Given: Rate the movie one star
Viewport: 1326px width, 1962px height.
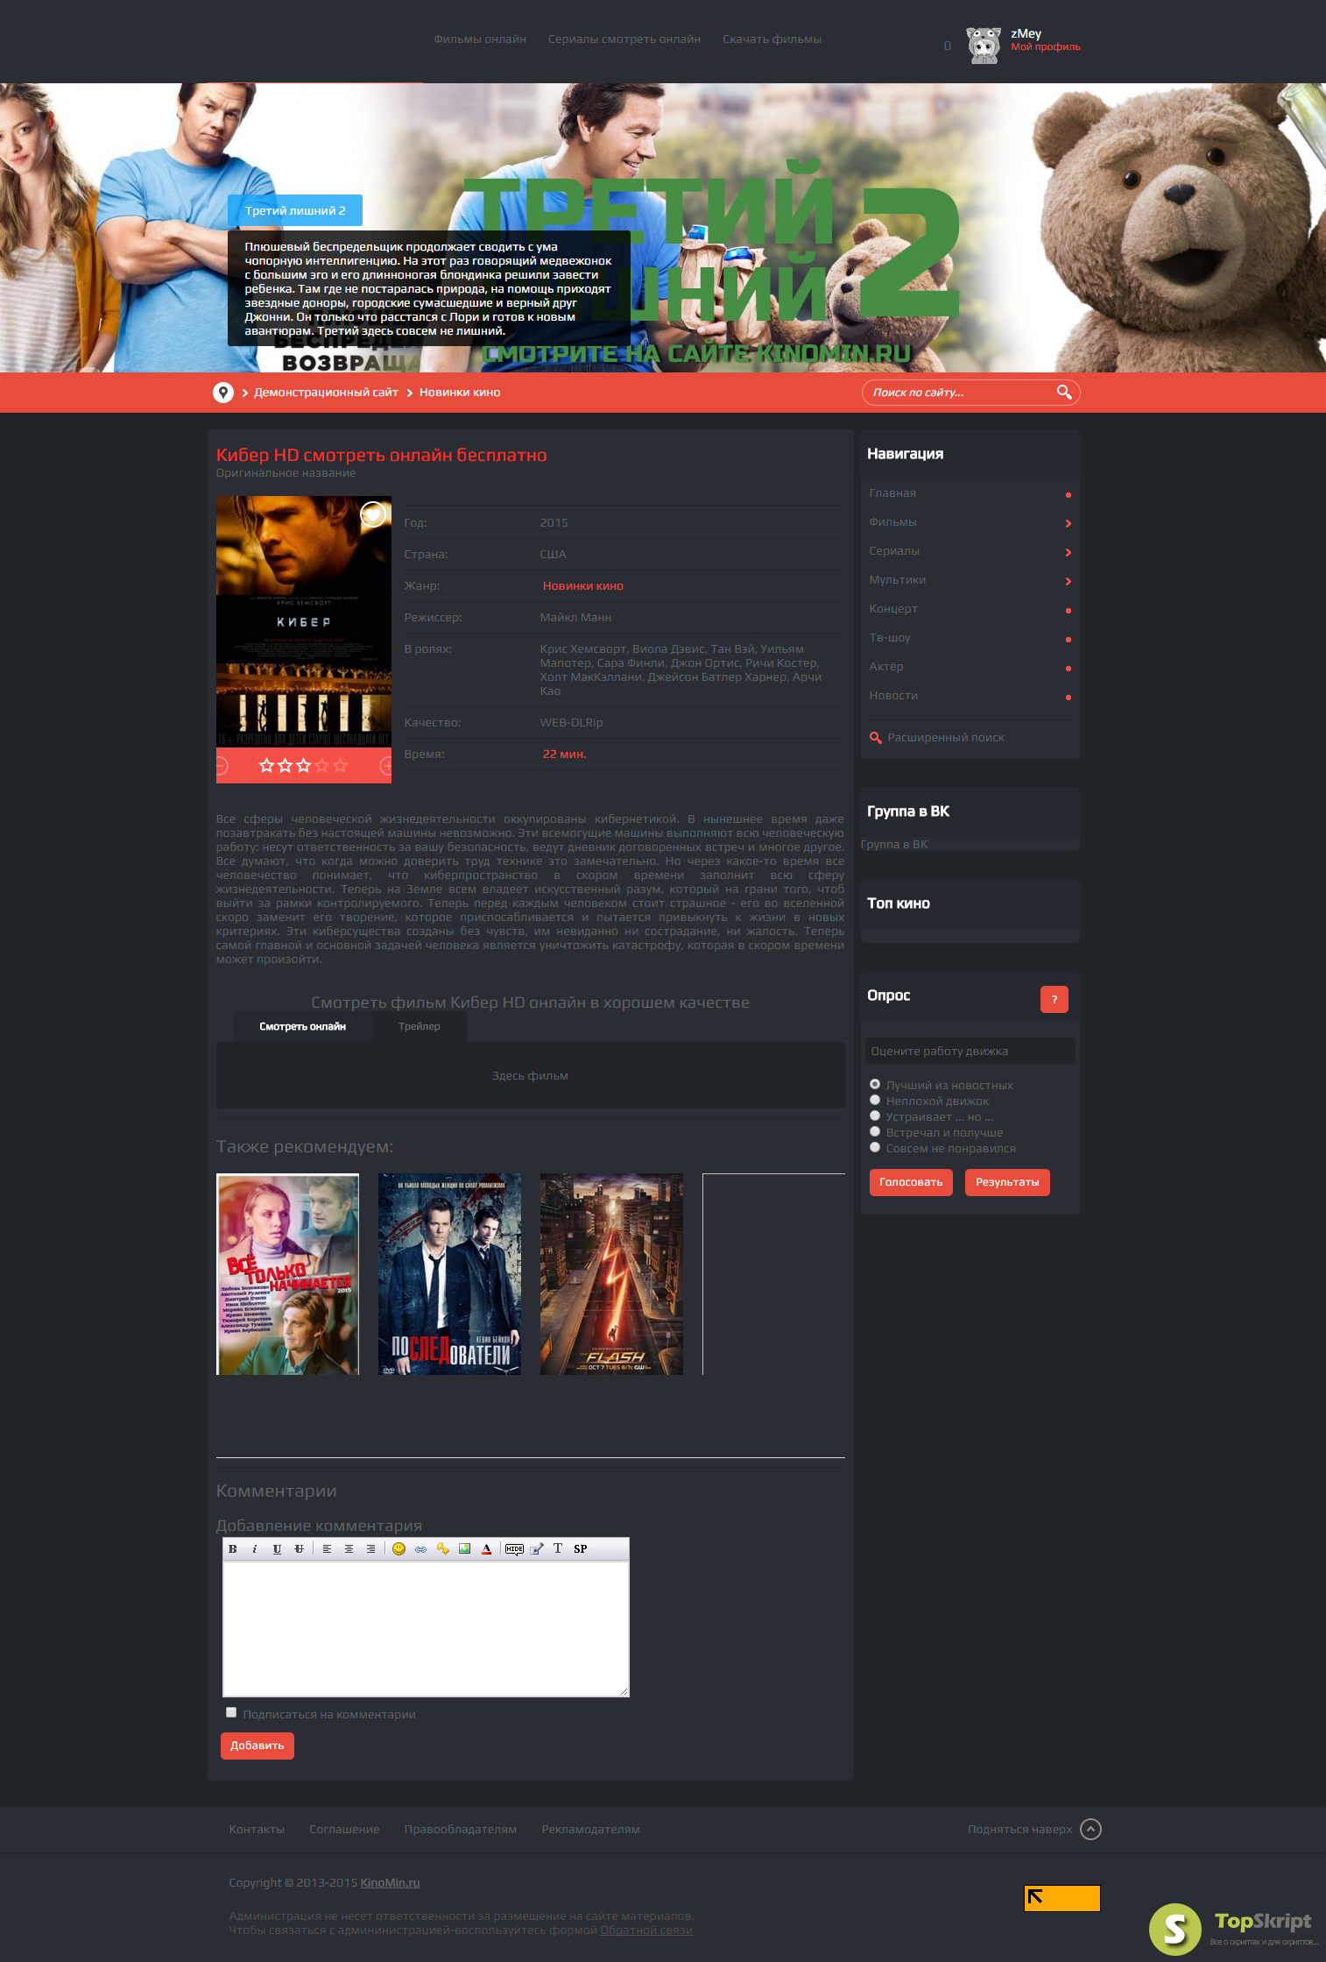Looking at the screenshot, I should click(x=267, y=766).
